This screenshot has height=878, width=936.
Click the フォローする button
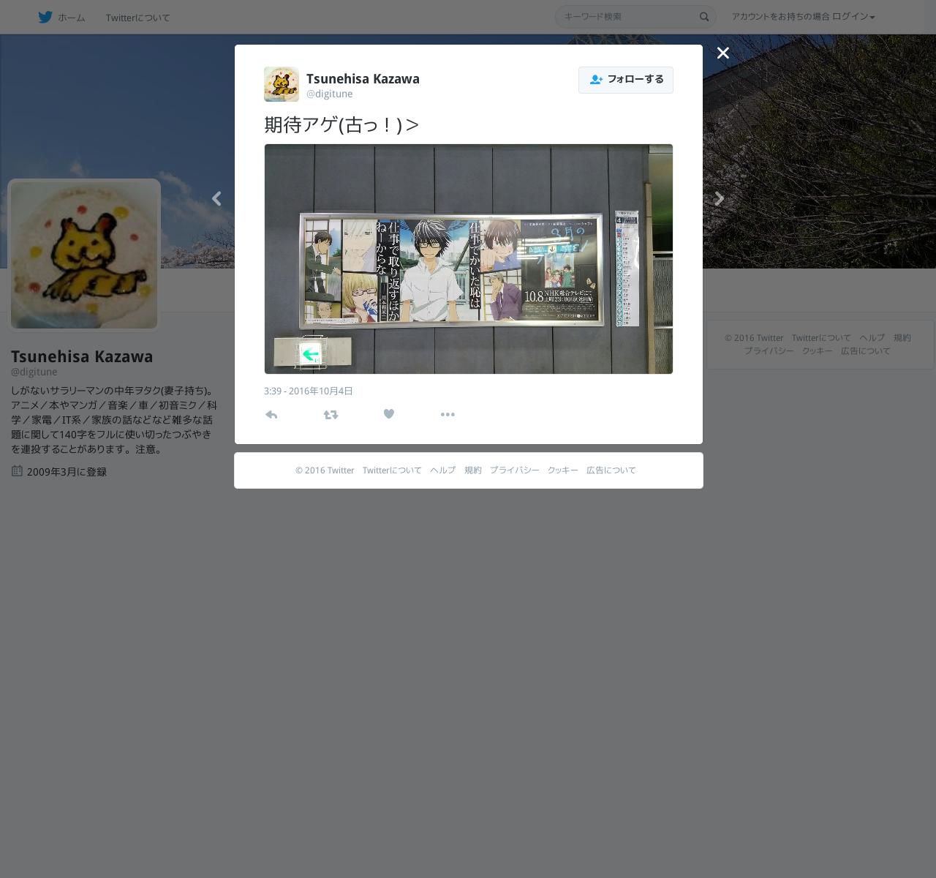coord(626,80)
